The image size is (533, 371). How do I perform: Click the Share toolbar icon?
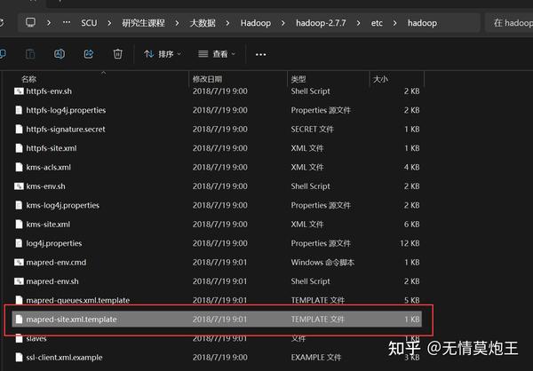coord(89,54)
